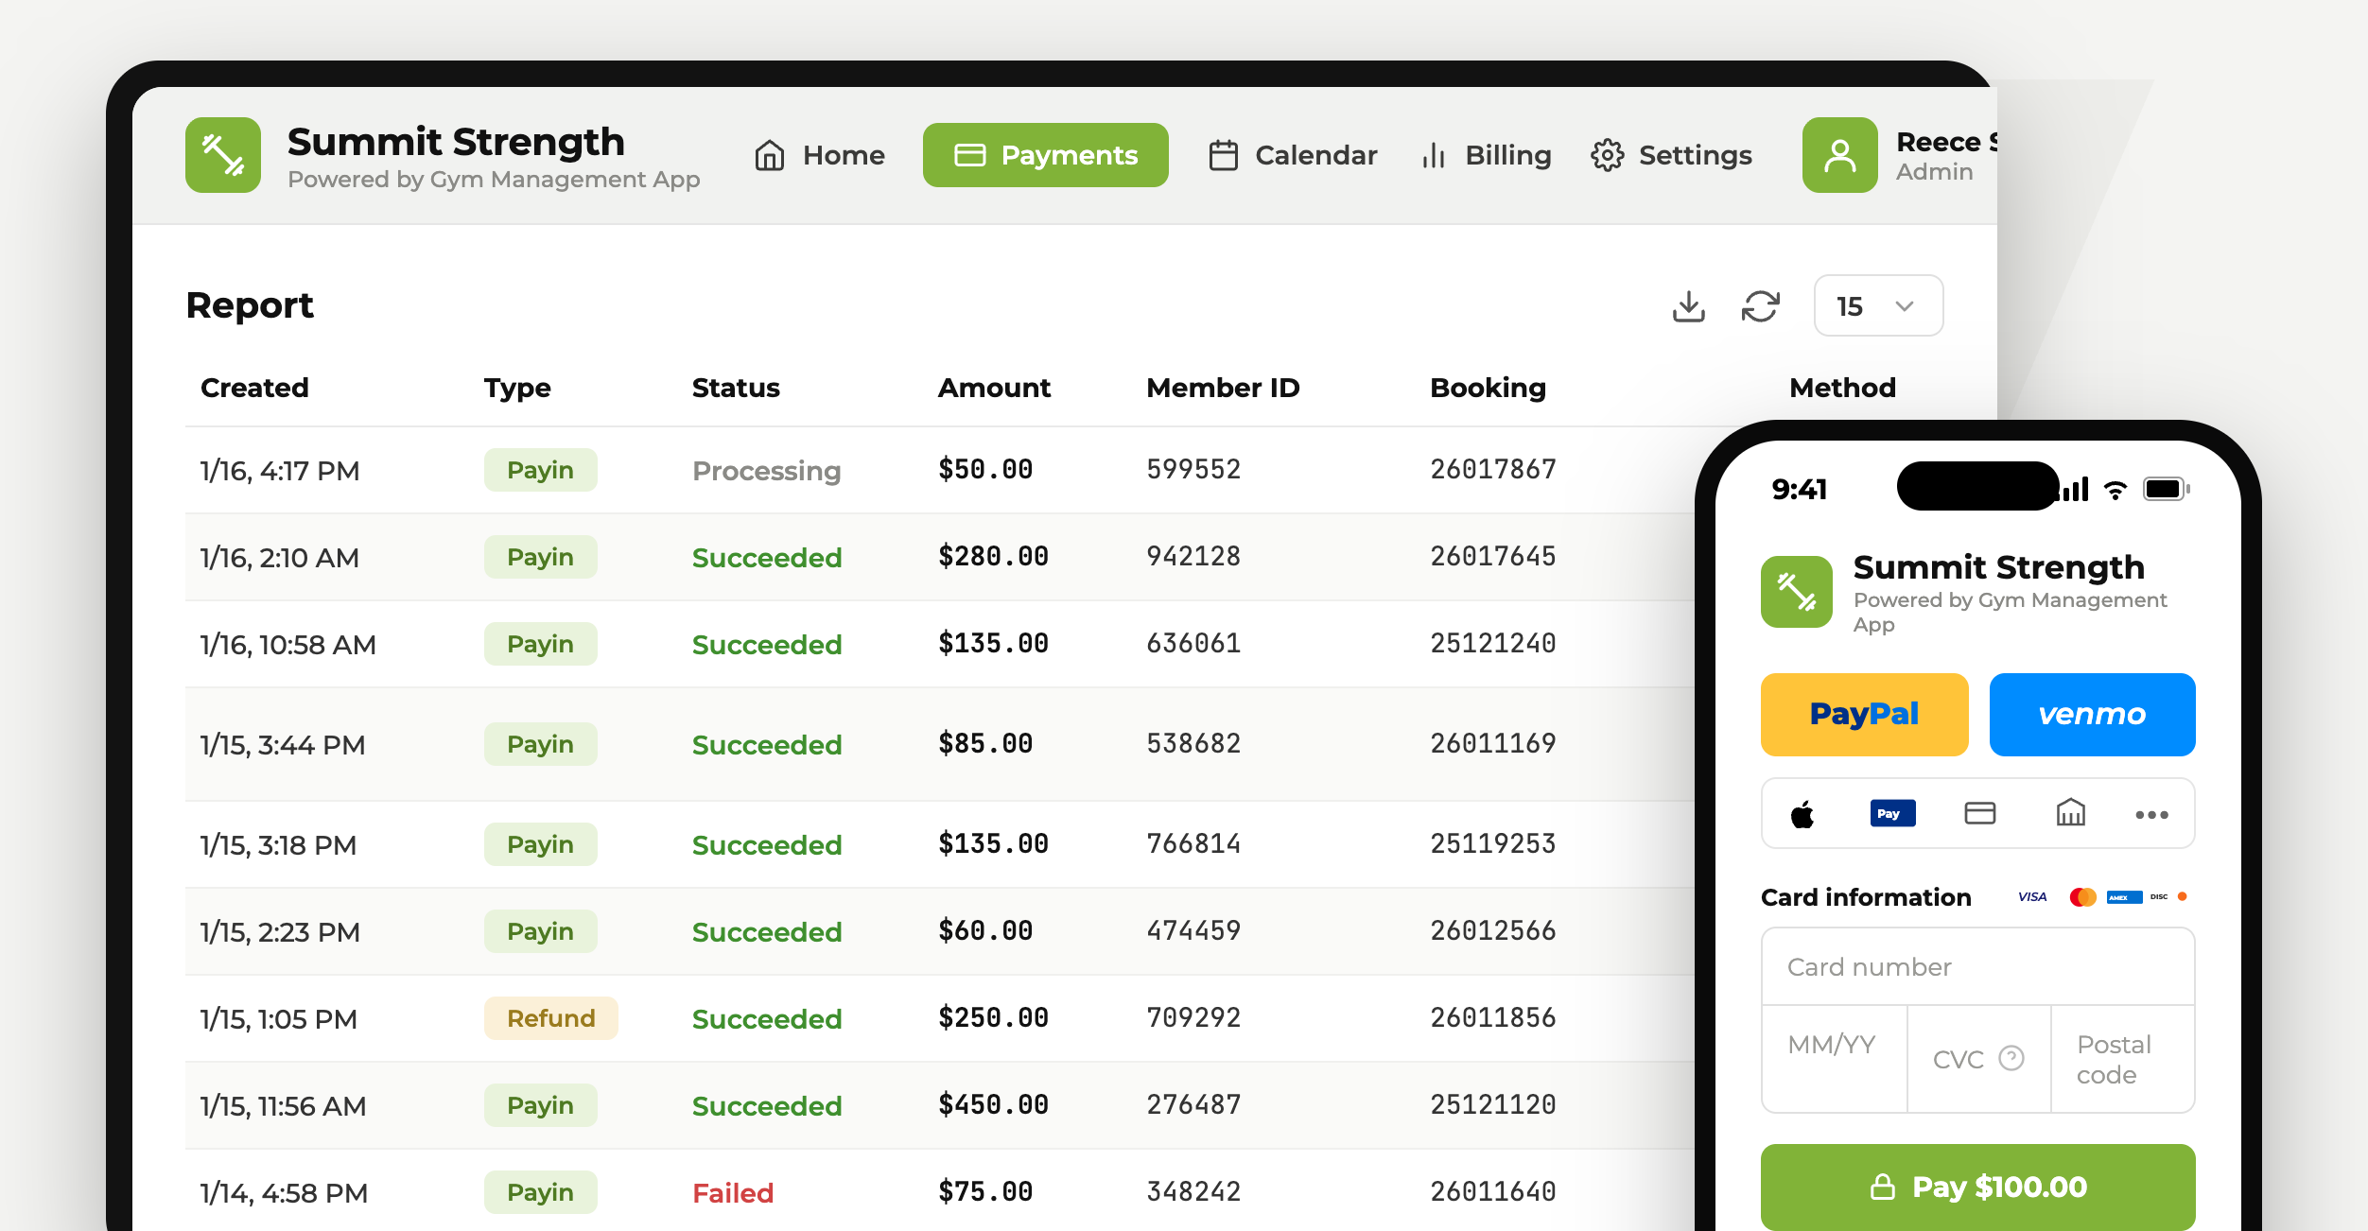Click the phone's Wi-Fi status icon
This screenshot has height=1231, width=2368.
[x=2116, y=490]
